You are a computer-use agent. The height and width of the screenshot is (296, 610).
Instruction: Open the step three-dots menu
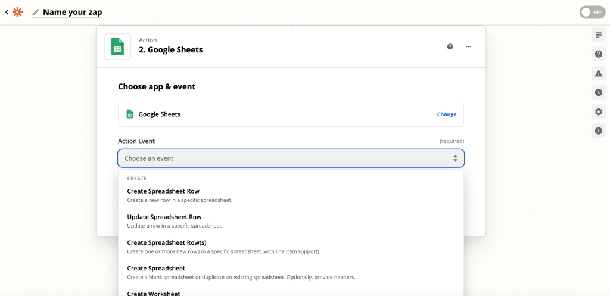point(468,46)
